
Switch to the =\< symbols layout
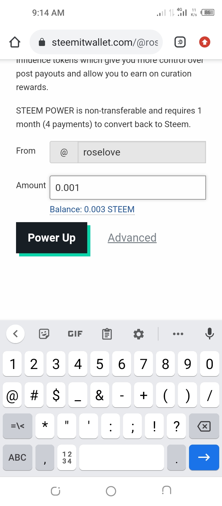[18, 426]
